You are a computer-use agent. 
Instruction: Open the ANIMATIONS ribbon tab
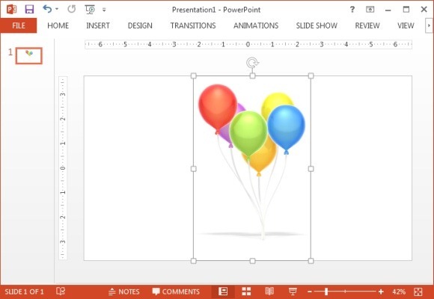[x=256, y=25]
